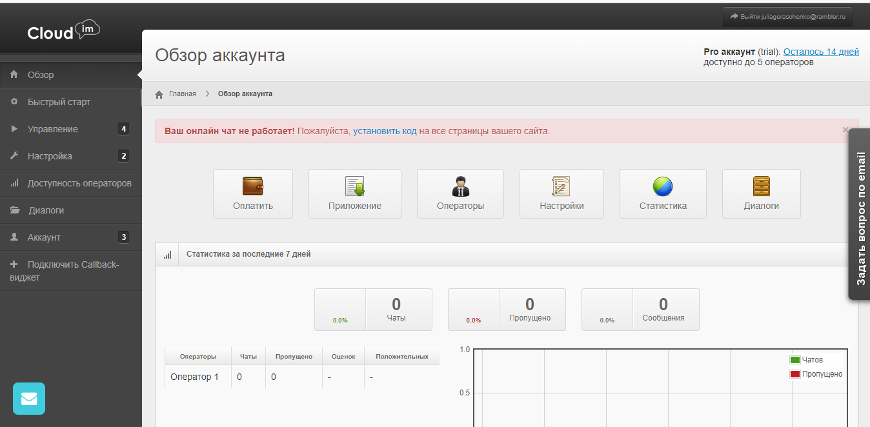This screenshot has height=427, width=870.
Task: Open Диалоги in the sidebar
Action: 71,210
